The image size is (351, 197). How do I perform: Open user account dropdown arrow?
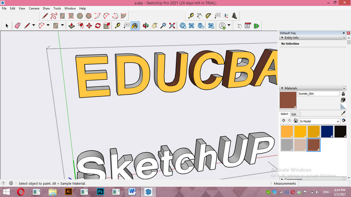[x=229, y=25]
